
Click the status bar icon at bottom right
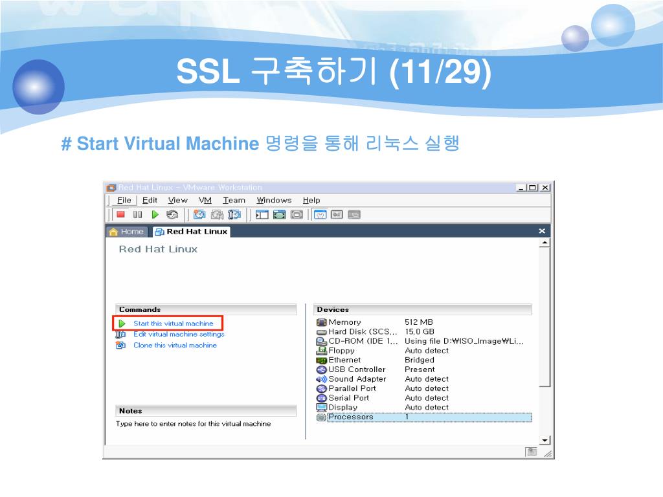click(531, 452)
